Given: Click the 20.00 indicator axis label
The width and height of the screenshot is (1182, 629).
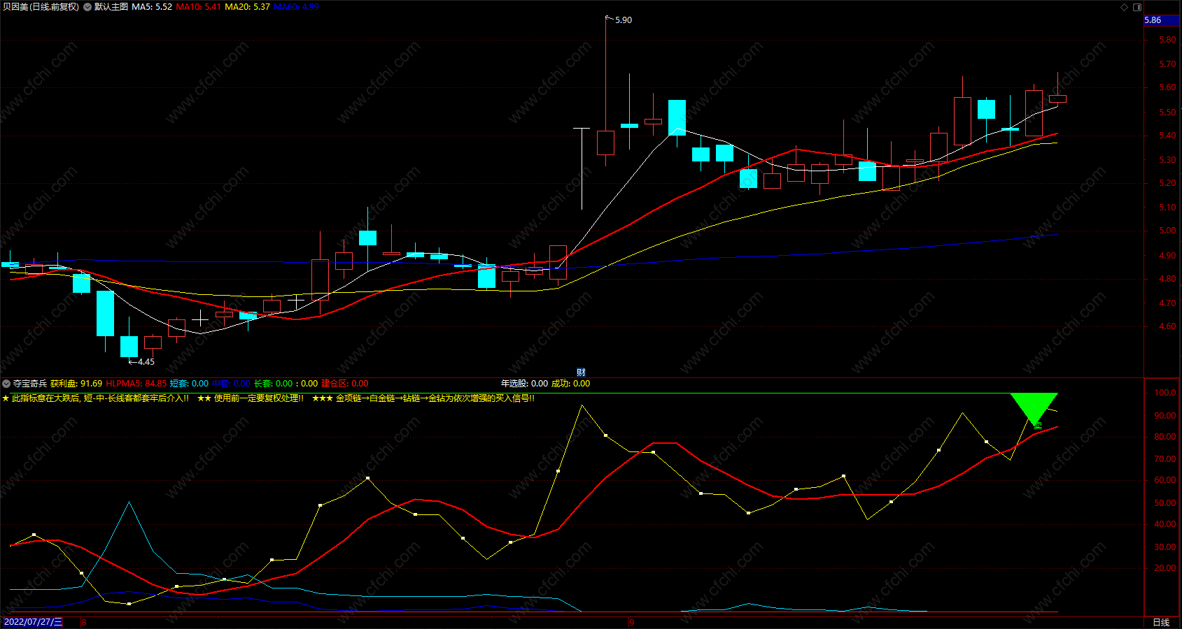Looking at the screenshot, I should tap(1165, 568).
